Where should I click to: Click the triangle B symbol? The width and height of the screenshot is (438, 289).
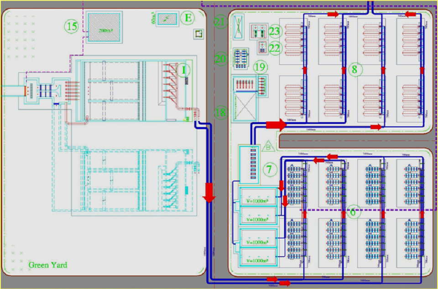click(x=269, y=147)
